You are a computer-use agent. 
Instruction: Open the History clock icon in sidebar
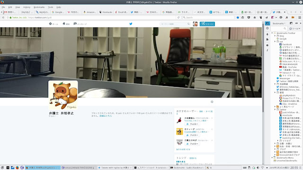click(x=267, y=28)
